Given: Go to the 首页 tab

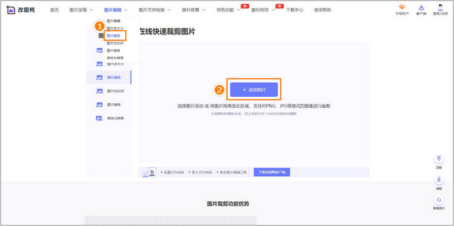Looking at the screenshot, I should (54, 10).
